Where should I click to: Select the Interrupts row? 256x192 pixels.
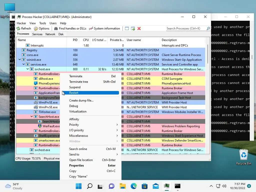click(x=110, y=45)
